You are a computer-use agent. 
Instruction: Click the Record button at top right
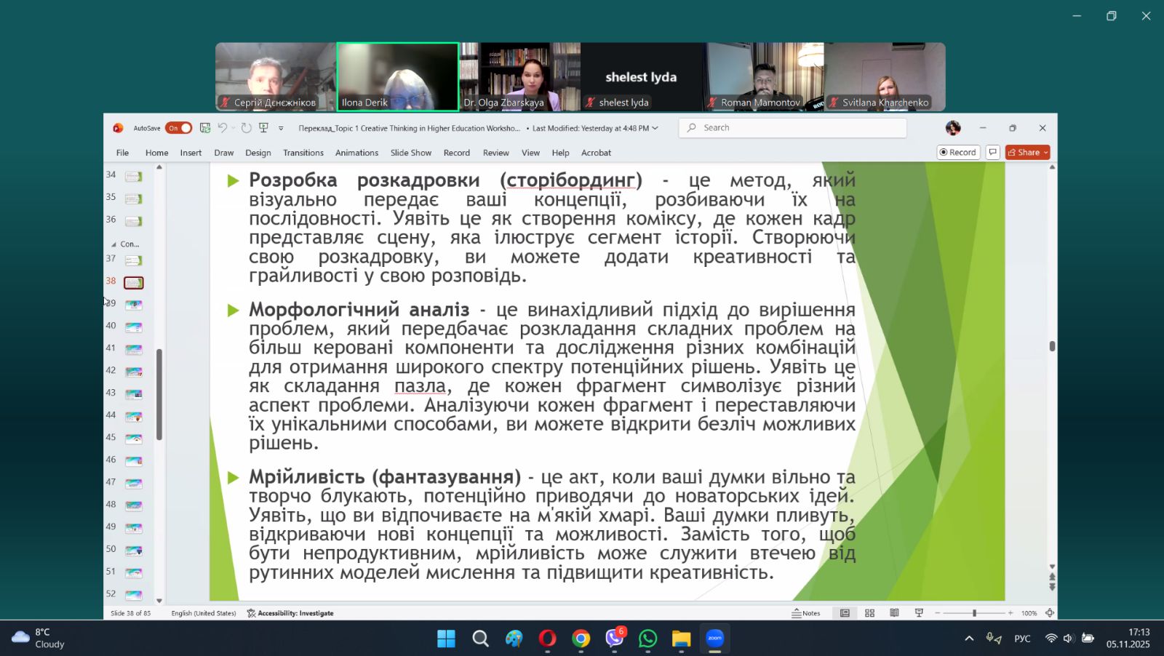pos(957,152)
